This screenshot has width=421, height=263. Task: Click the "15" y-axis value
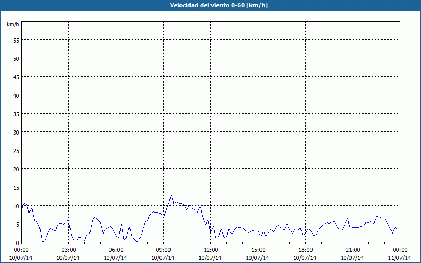(x=16, y=188)
